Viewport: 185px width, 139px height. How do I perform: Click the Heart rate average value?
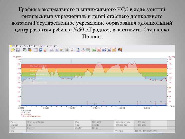pyautogui.click(x=142, y=122)
